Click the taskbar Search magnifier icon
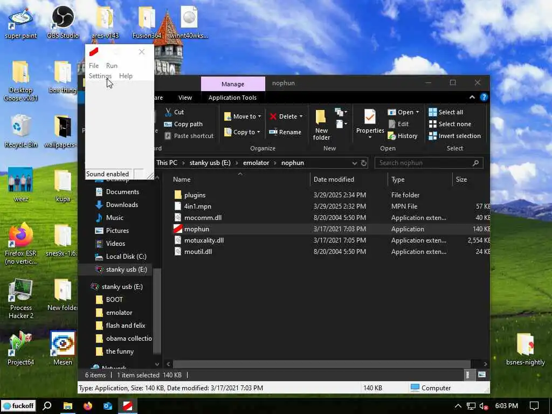The width and height of the screenshot is (552, 414). tap(47, 406)
